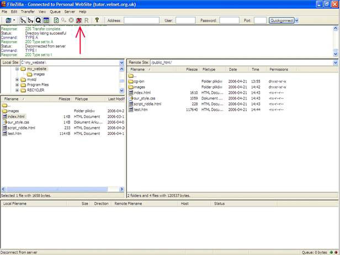Select remote images folder icon
This screenshot has width=340, height=255.
[x=131, y=87]
